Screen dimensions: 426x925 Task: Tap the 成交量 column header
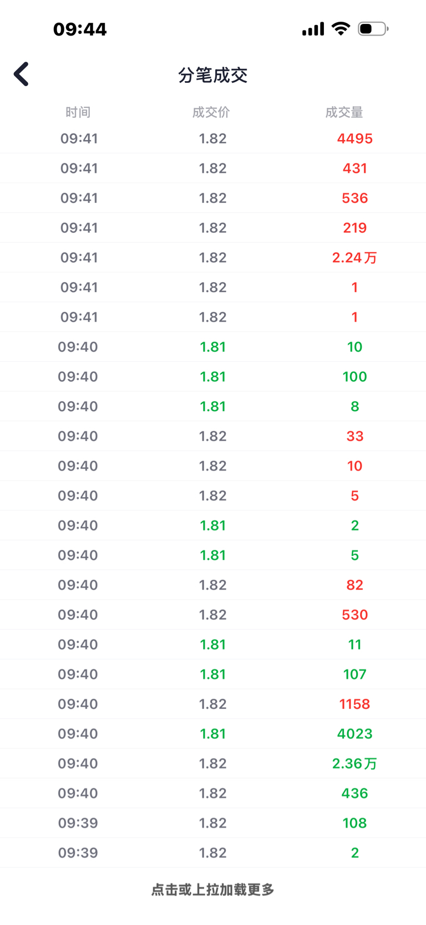(344, 112)
